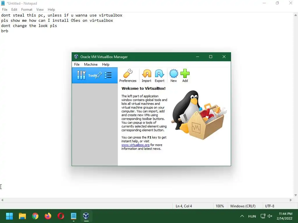Click the 'brb' line in Notepad
298x223 pixels.
tap(5, 31)
